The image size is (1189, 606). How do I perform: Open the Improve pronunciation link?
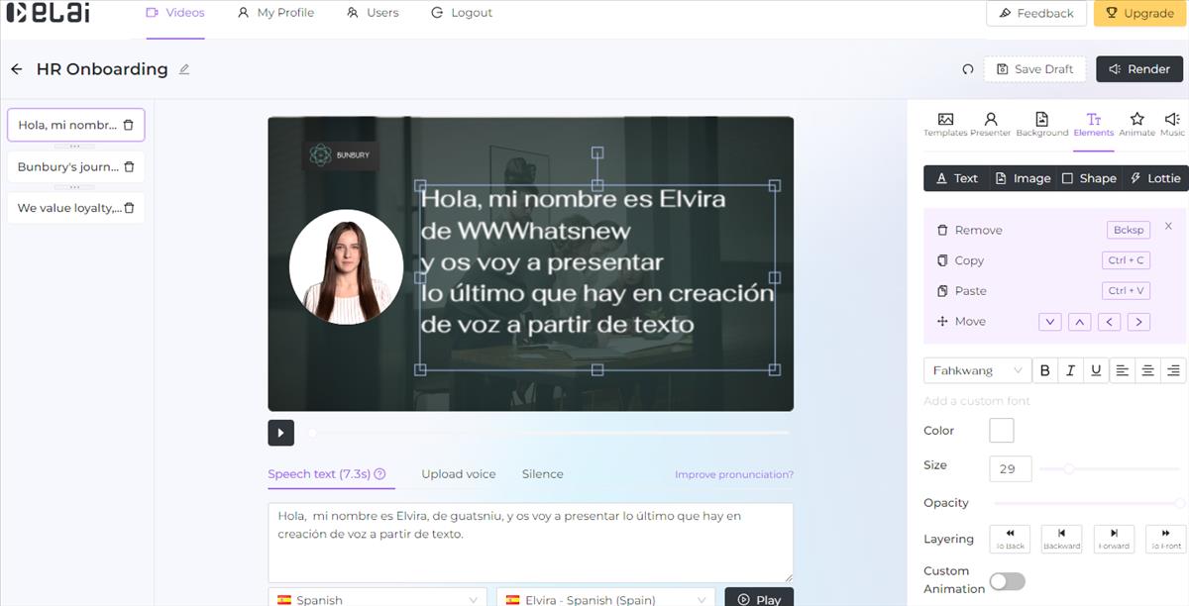tap(733, 475)
